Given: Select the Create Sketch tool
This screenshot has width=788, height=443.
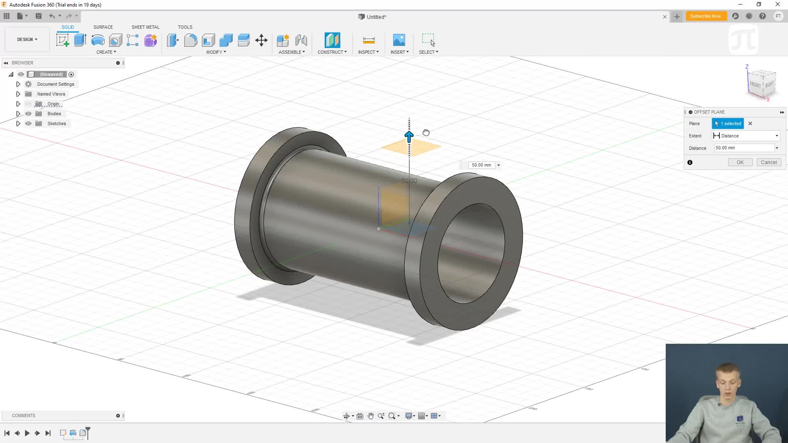Looking at the screenshot, I should [63, 40].
